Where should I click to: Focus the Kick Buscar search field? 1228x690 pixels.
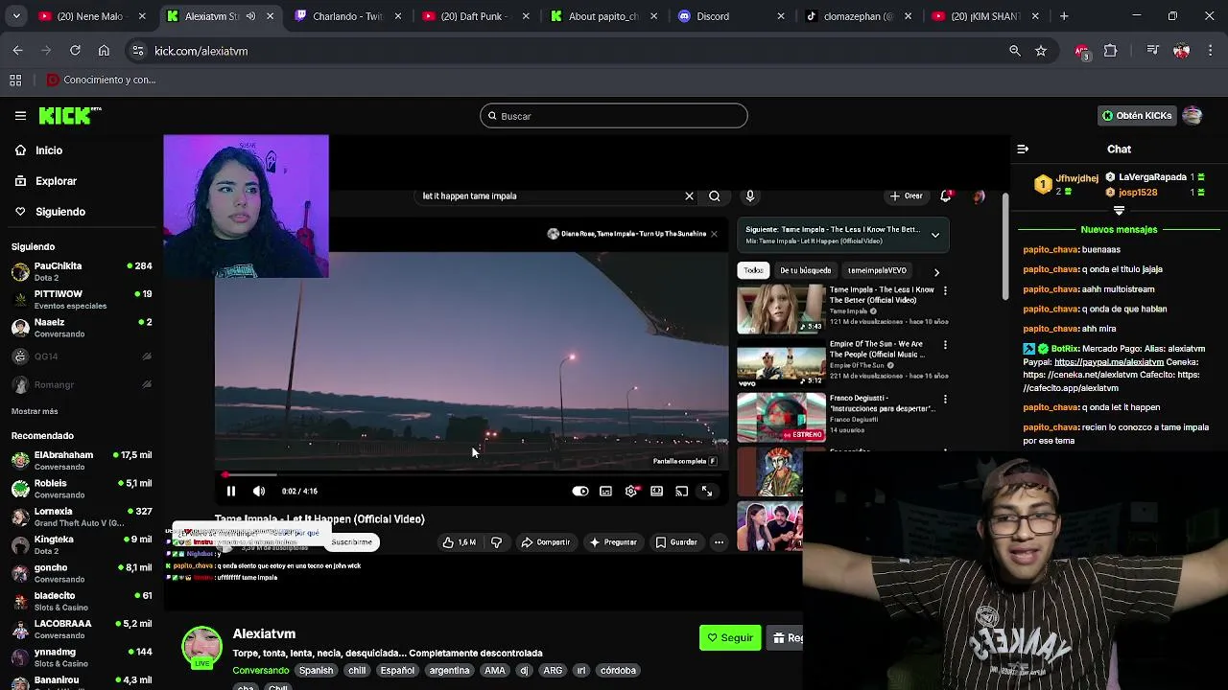tap(613, 116)
